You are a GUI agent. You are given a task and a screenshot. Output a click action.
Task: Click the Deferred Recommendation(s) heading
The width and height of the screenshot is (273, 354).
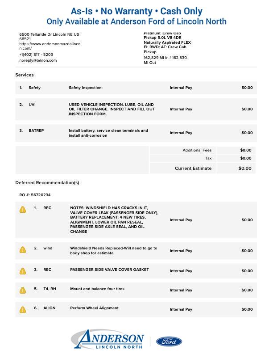pyautogui.click(x=47, y=182)
